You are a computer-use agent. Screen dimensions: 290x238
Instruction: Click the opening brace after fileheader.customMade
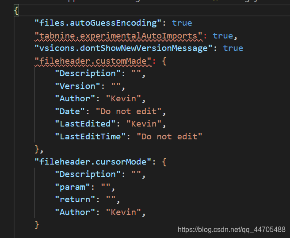coord(164,61)
